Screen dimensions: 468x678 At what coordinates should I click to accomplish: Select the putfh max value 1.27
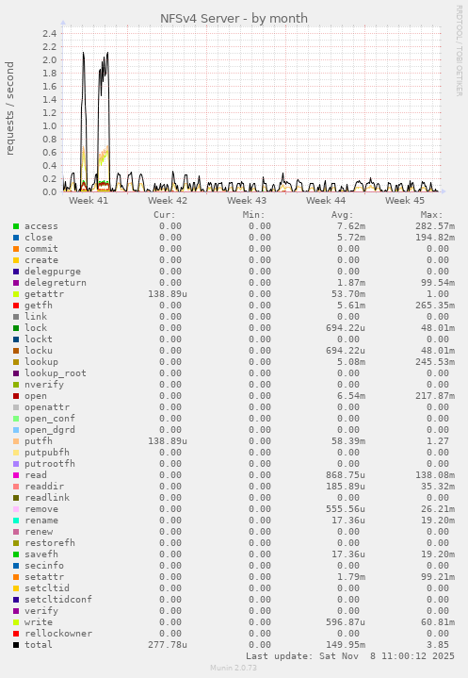point(438,441)
